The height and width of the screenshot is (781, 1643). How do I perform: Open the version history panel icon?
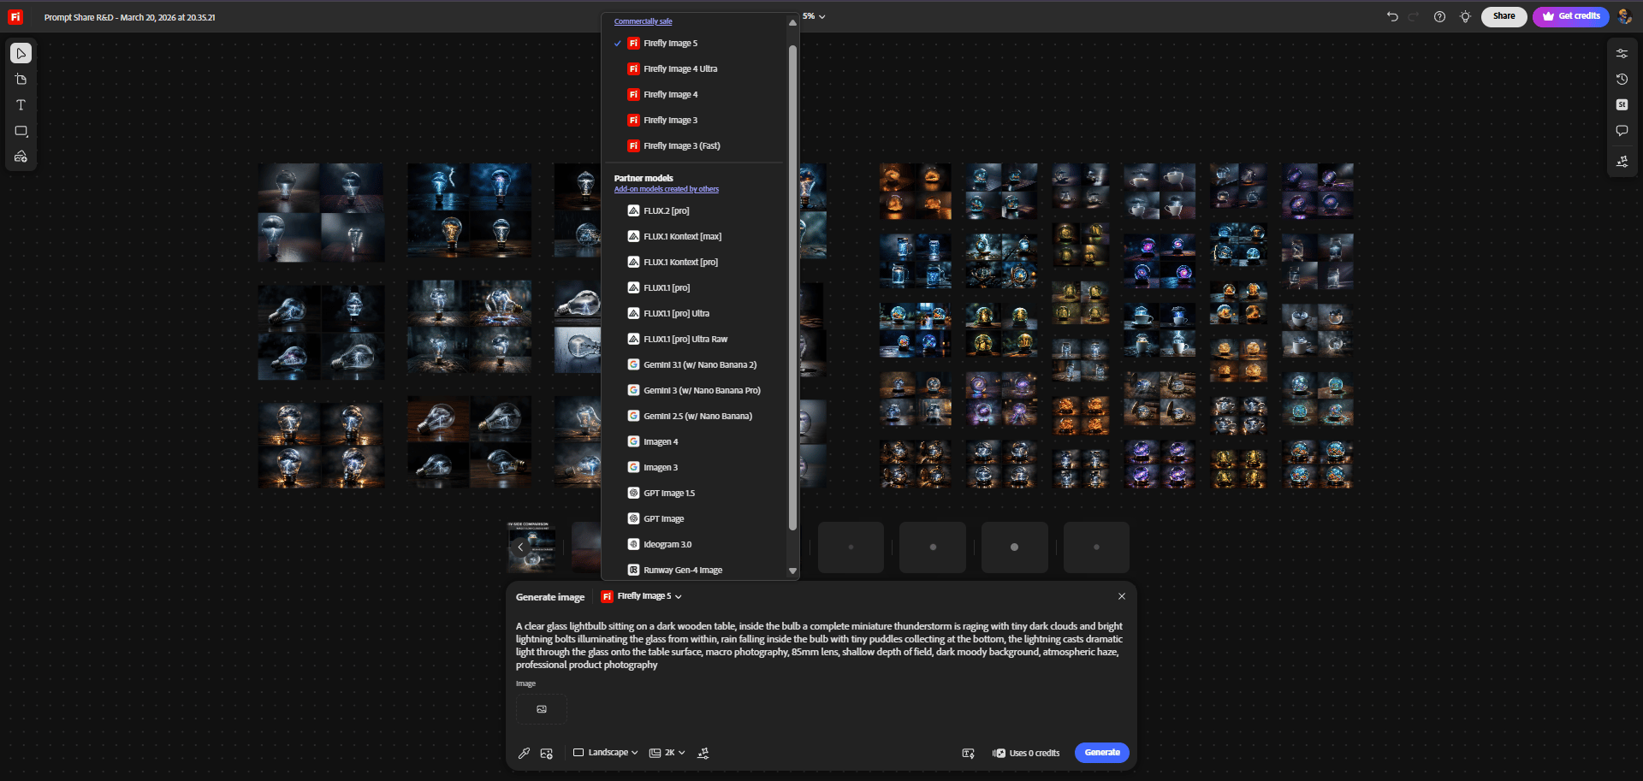pyautogui.click(x=1622, y=80)
